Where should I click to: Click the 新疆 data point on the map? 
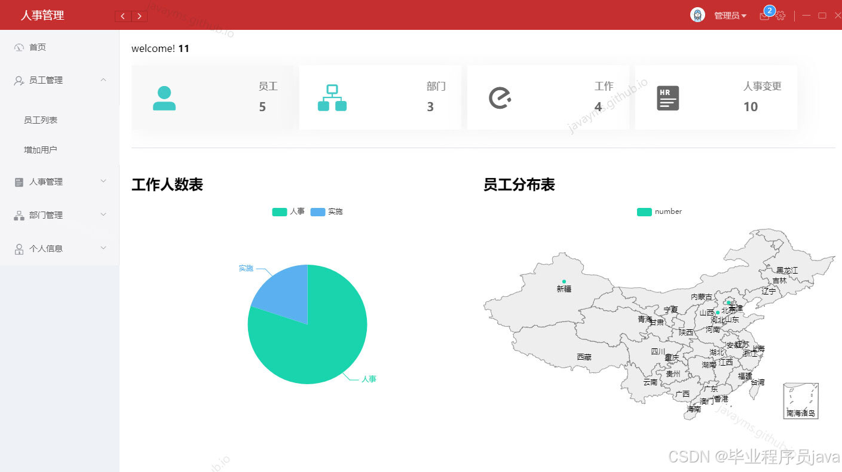pyautogui.click(x=564, y=281)
